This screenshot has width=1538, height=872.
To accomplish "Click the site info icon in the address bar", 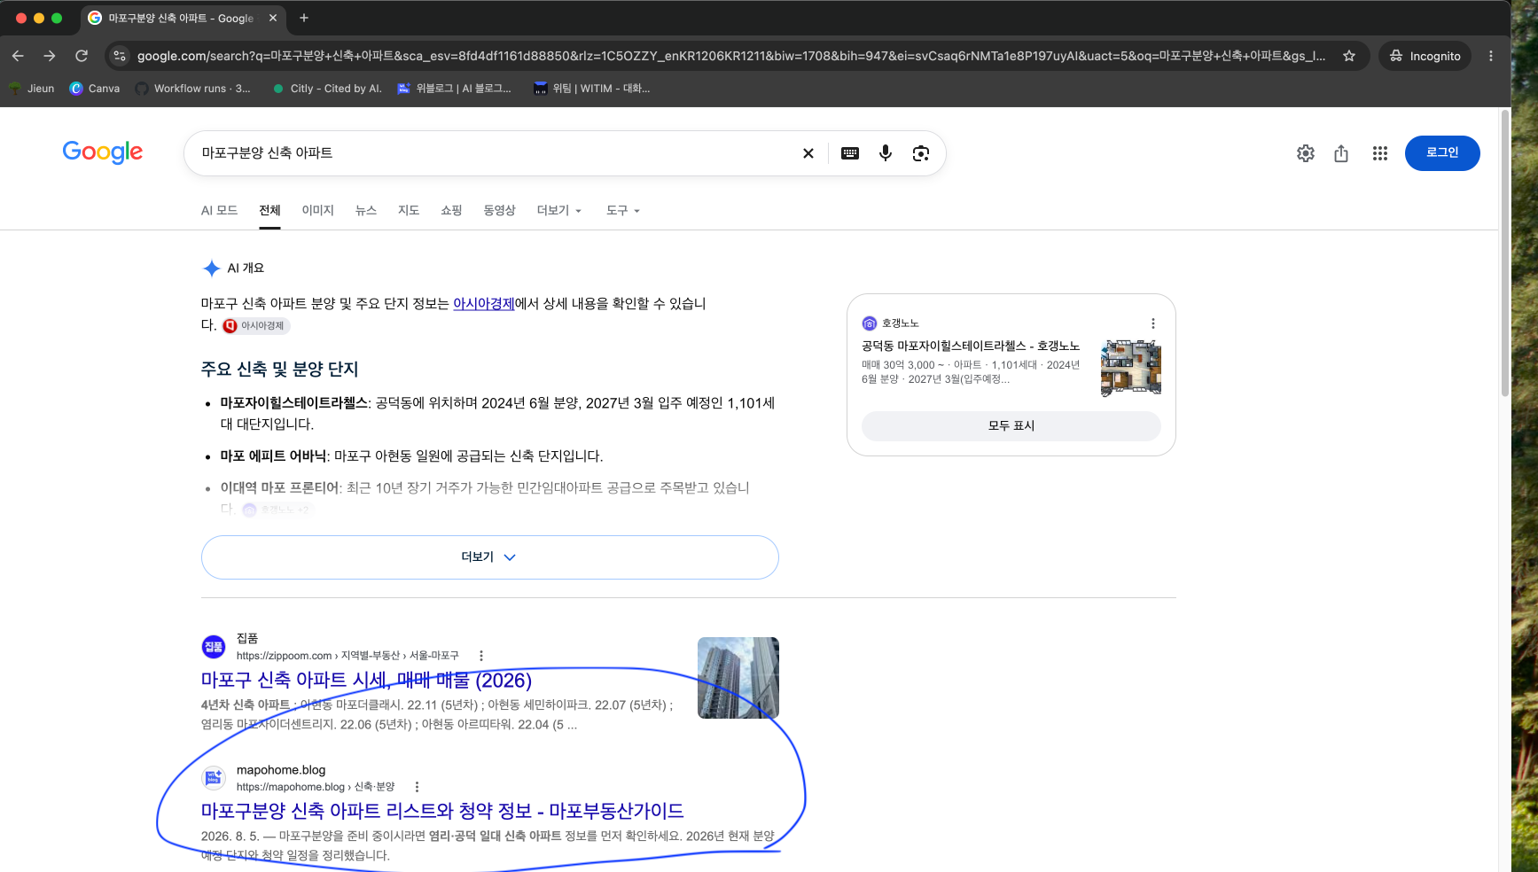I will pos(120,56).
